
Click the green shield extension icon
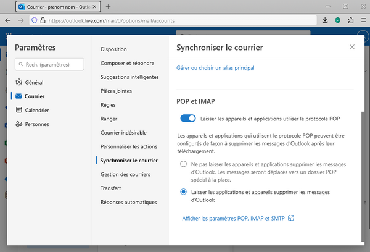[x=338, y=20]
